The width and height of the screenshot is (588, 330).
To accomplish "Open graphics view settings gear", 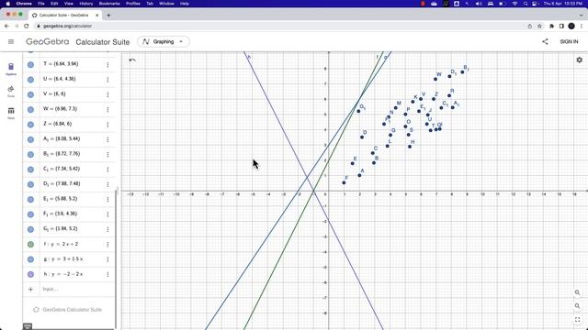I will [x=579, y=60].
